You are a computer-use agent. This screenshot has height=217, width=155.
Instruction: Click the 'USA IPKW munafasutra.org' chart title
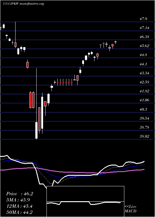click(23, 4)
